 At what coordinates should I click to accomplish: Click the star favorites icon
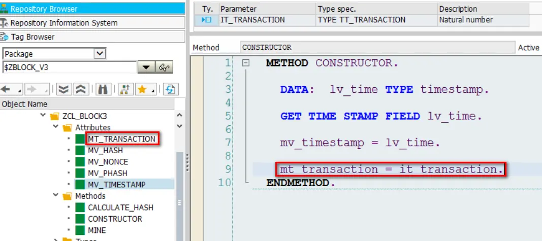click(142, 89)
